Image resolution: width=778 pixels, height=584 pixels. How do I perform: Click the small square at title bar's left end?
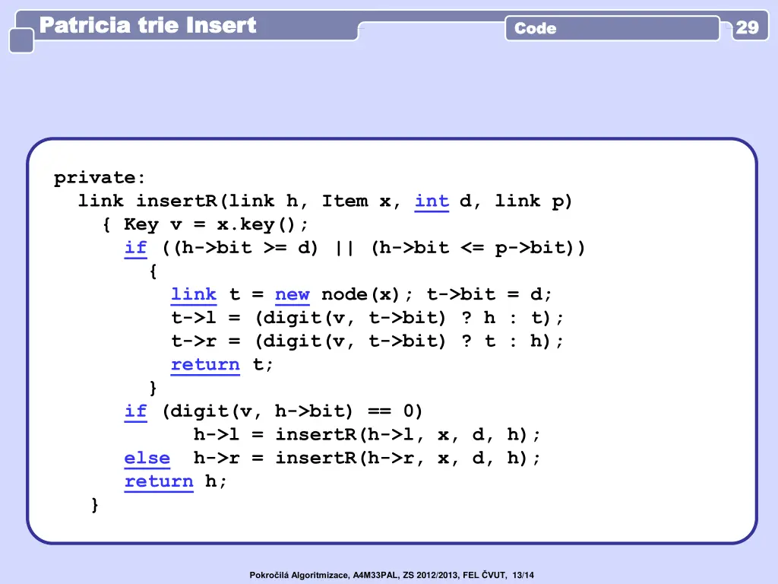point(21,40)
